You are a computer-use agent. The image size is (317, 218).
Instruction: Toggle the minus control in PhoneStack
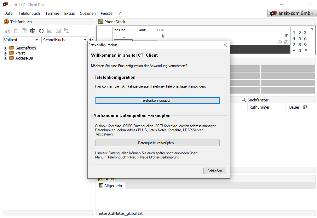[x=280, y=42]
